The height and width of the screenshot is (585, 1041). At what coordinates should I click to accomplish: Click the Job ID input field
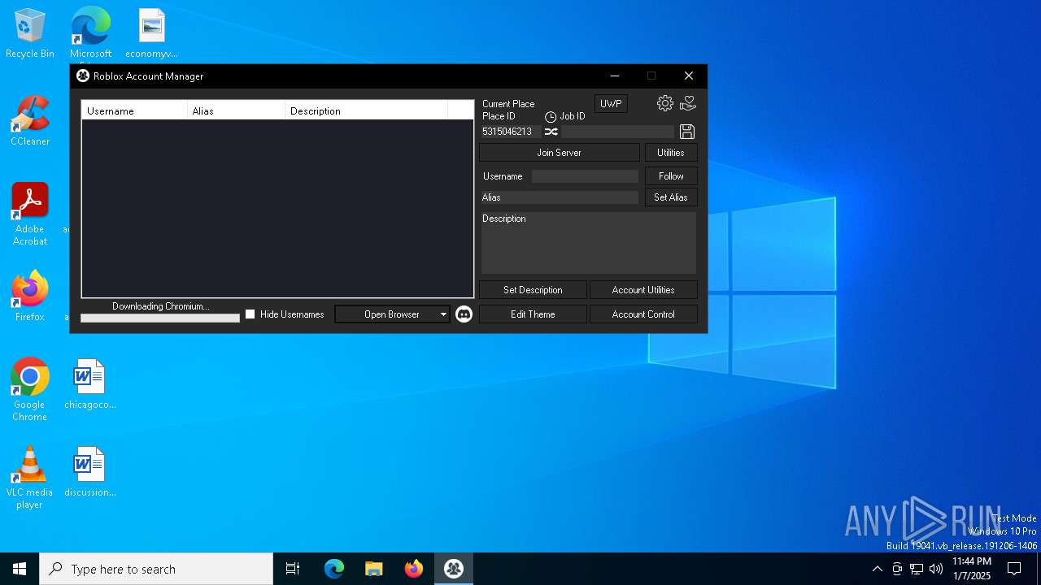point(618,132)
